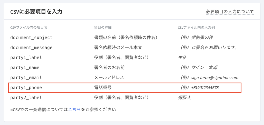Image resolution: width=264 pixels, height=125 pixels.
Task: Click the party2_label field name
Action: 26,98
